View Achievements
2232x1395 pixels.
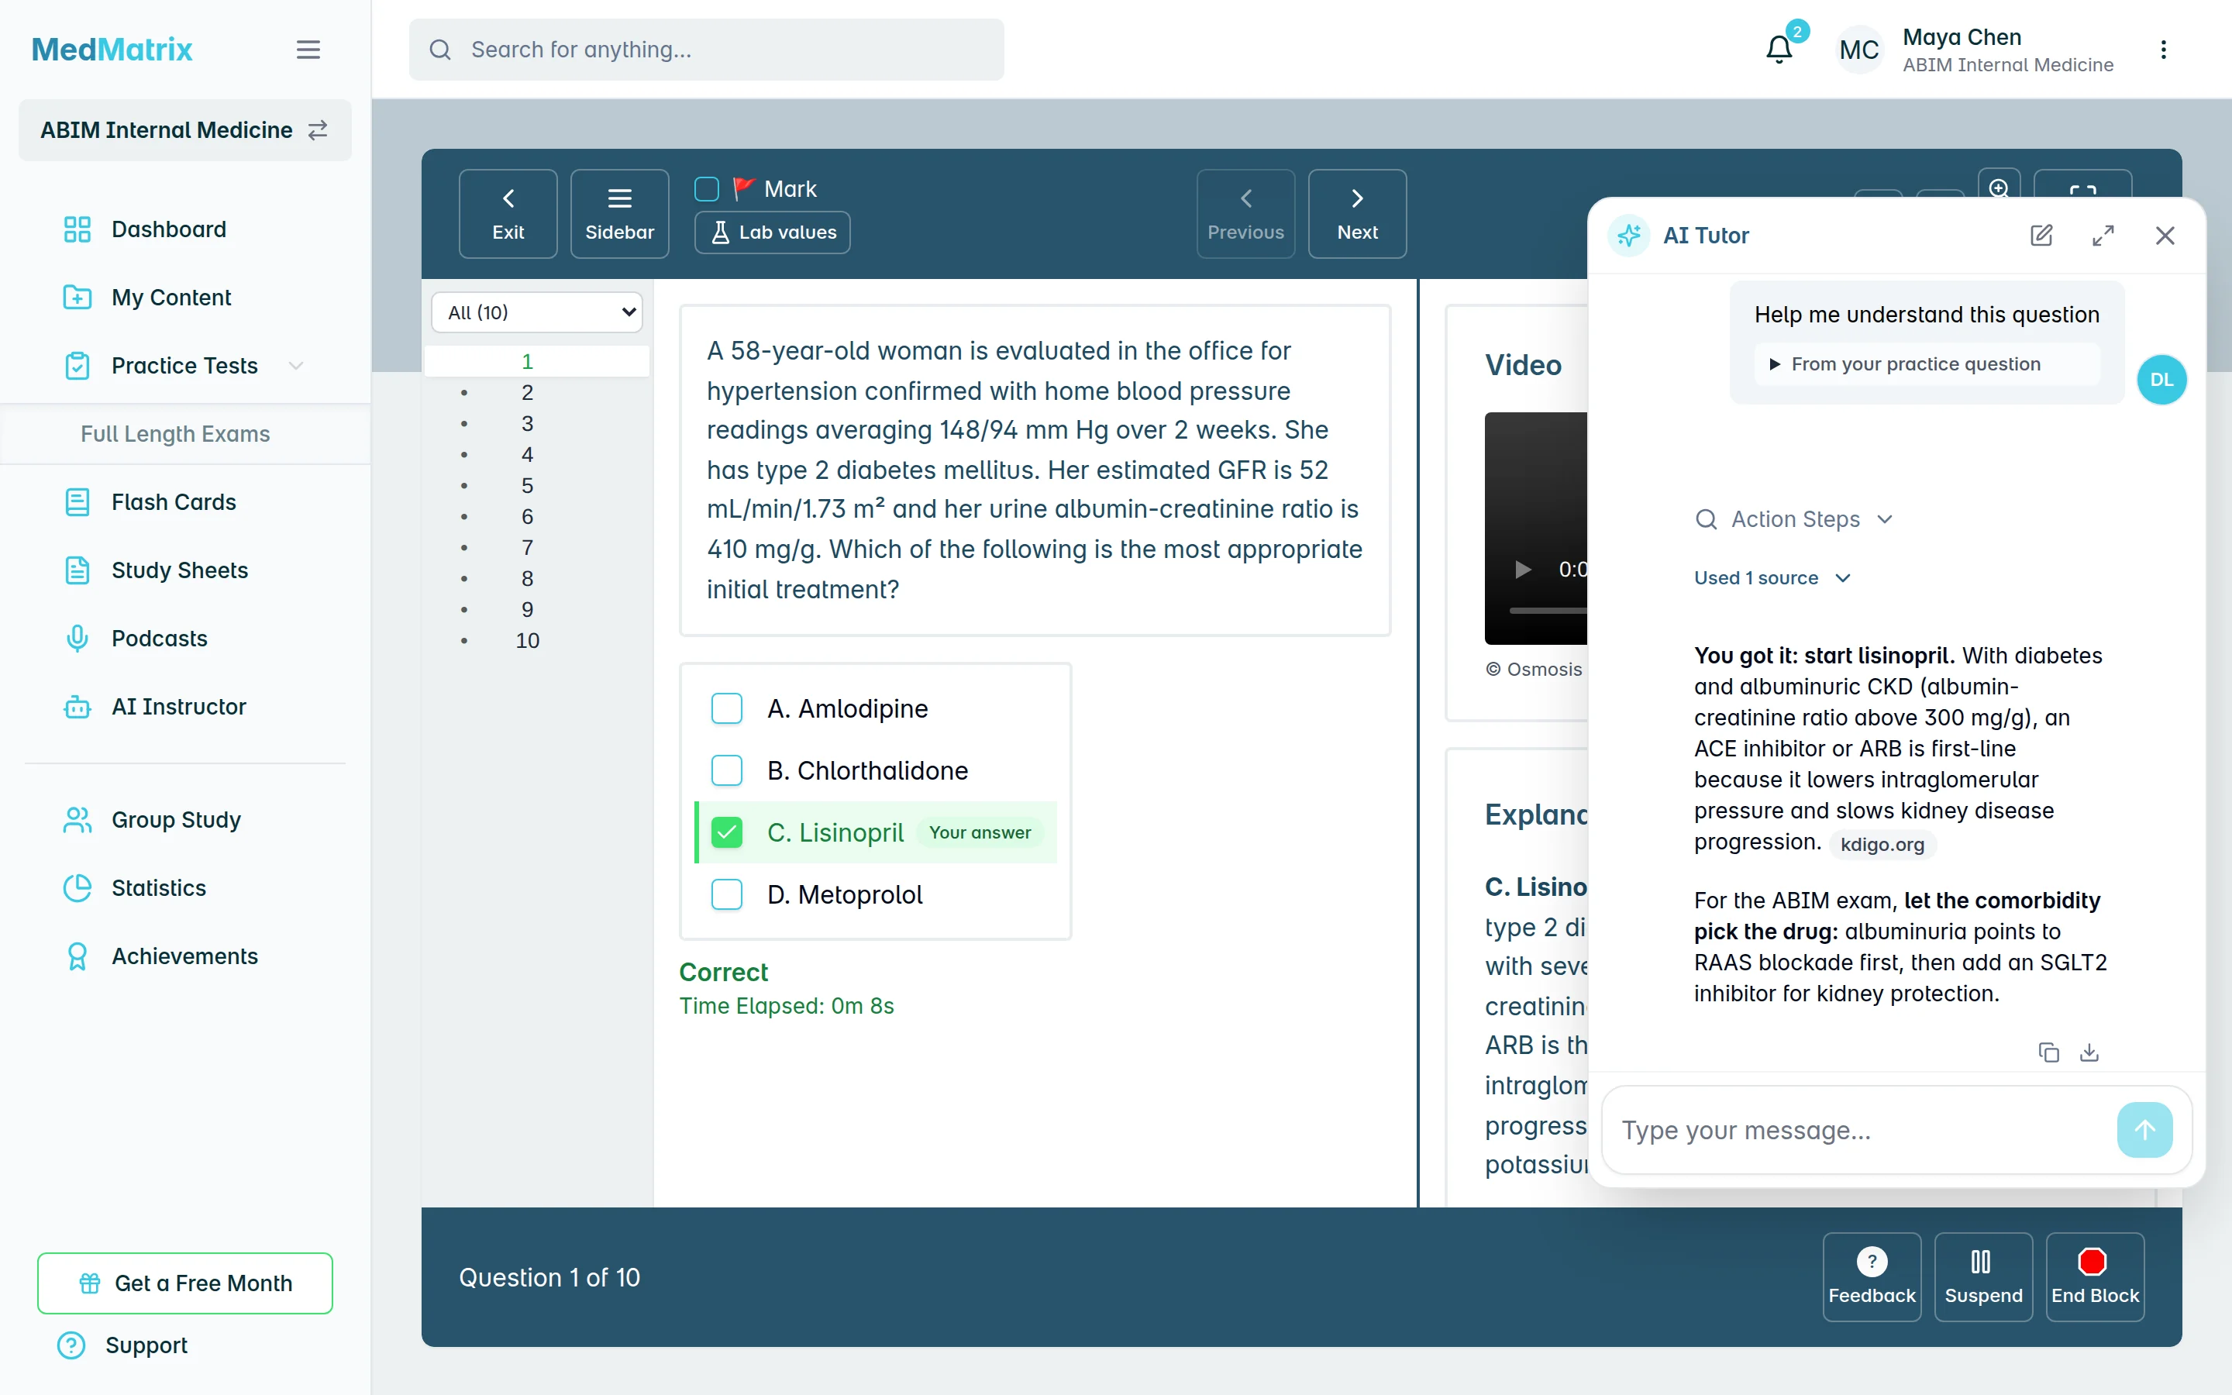[184, 956]
